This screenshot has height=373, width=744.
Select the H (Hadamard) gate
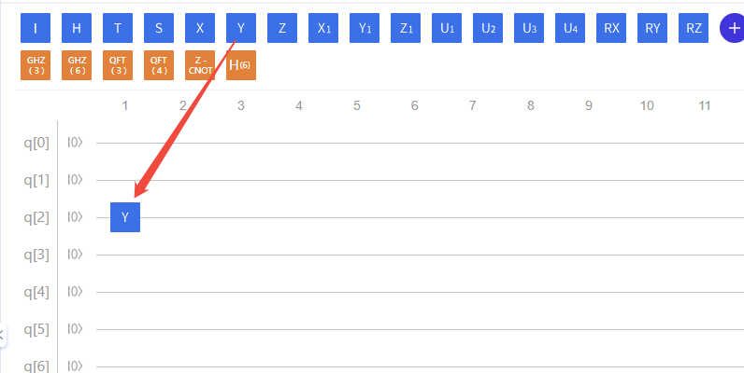coord(77,28)
